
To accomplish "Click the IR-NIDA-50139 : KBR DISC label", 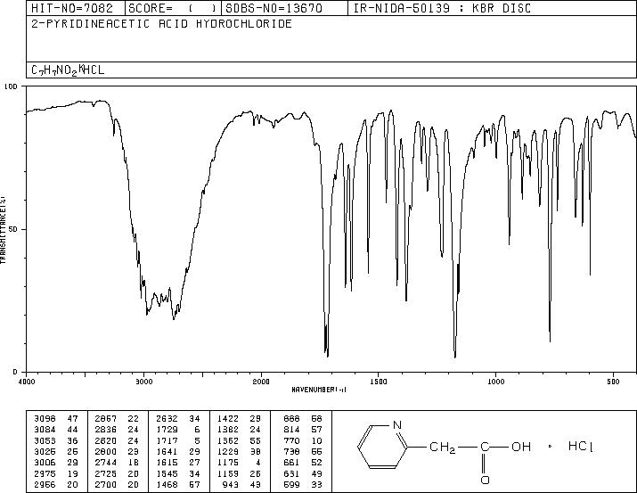I will [x=442, y=8].
